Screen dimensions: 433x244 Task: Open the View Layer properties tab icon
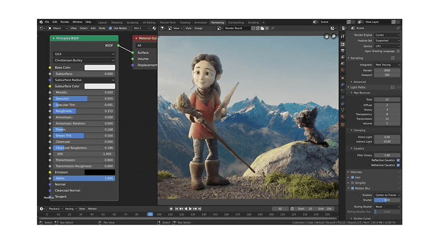(x=343, y=57)
